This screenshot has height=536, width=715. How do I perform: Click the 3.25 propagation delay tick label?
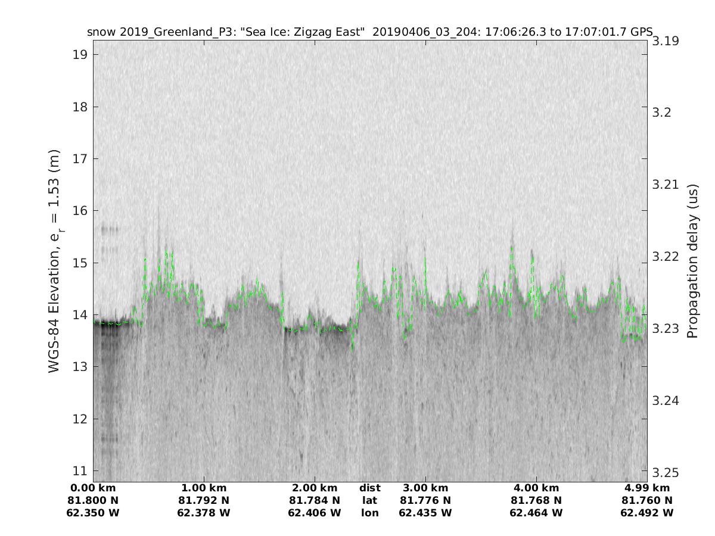click(665, 473)
